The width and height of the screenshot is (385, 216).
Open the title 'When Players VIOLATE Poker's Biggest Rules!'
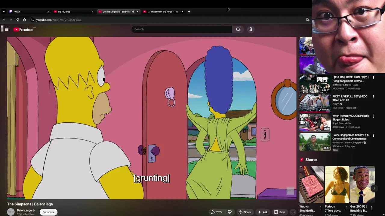350,118
